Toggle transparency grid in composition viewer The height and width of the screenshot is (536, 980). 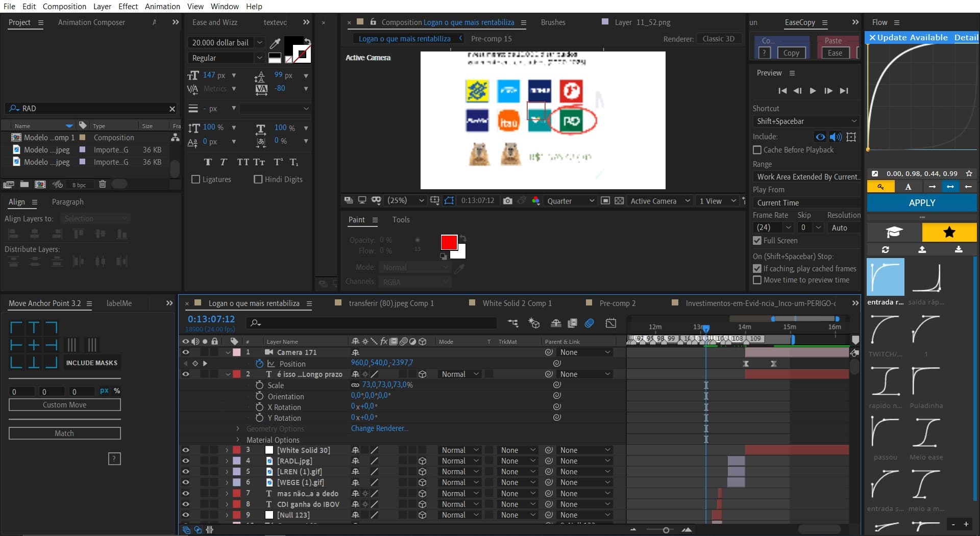click(619, 201)
